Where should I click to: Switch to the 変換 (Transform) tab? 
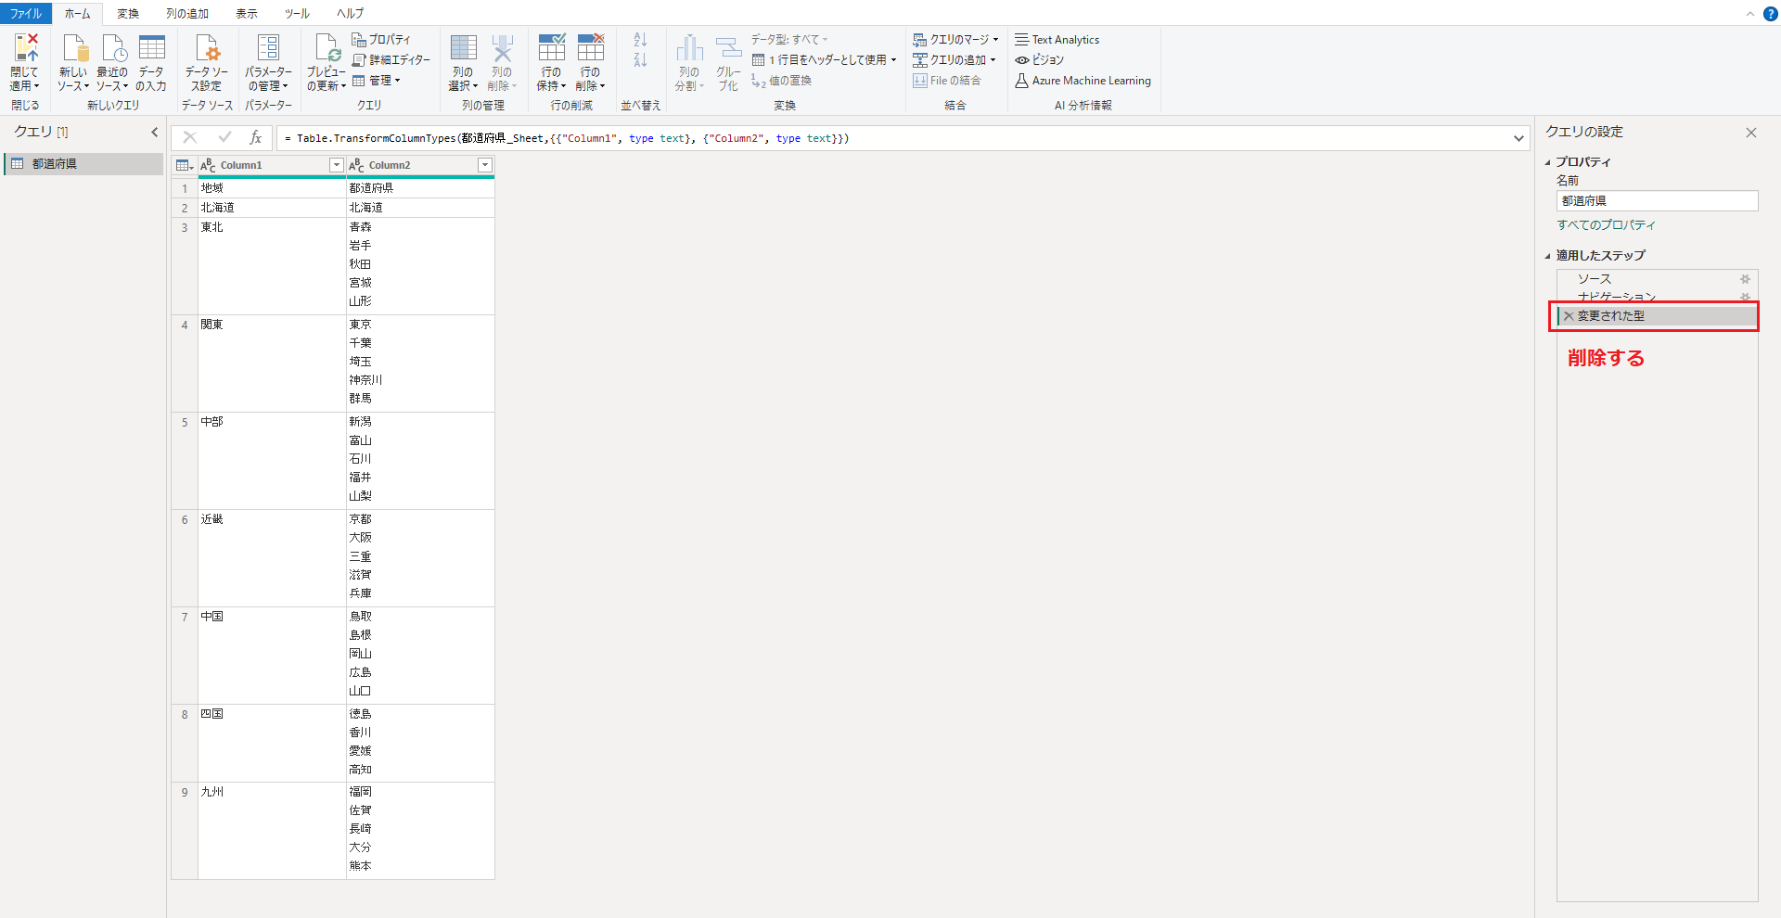click(128, 14)
